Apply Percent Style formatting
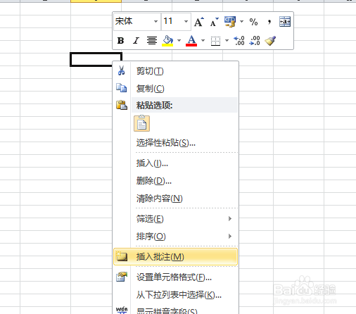The image size is (356, 314). point(253,22)
